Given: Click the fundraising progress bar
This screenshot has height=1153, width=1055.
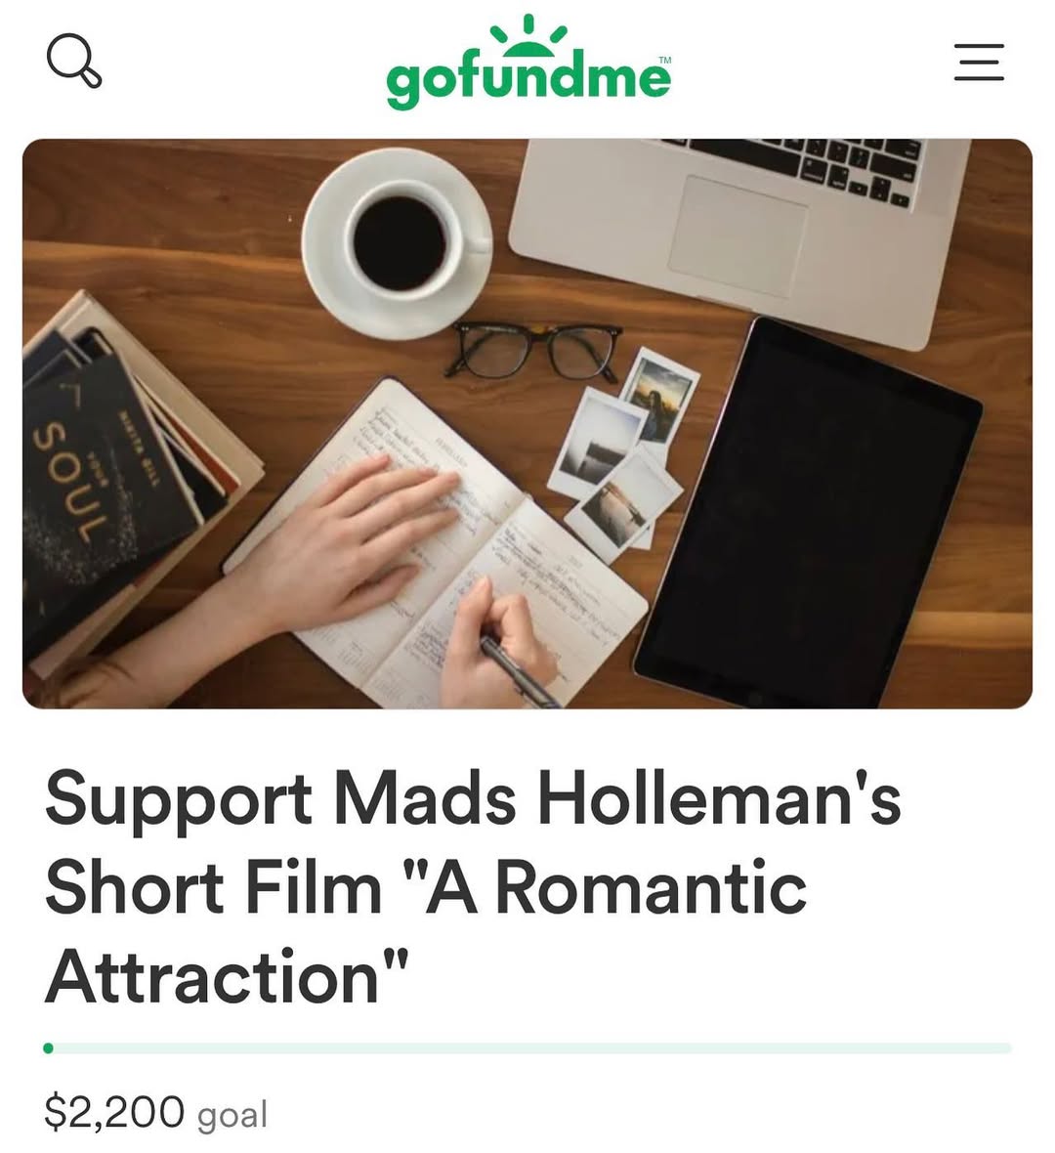Looking at the screenshot, I should tap(527, 1047).
